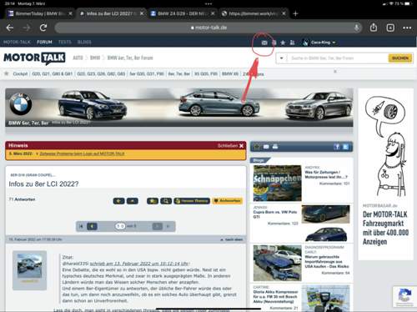Click the poster's avatar thumbnail
The width and height of the screenshot is (417, 312).
point(29,266)
